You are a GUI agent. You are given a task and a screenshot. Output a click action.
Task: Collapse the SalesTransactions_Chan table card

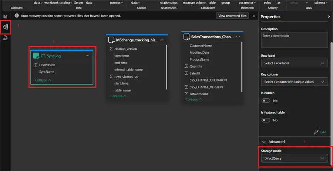click(194, 100)
